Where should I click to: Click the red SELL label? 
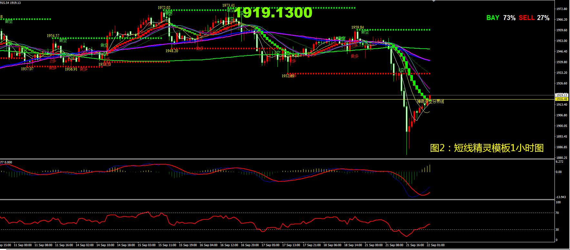[x=527, y=18]
